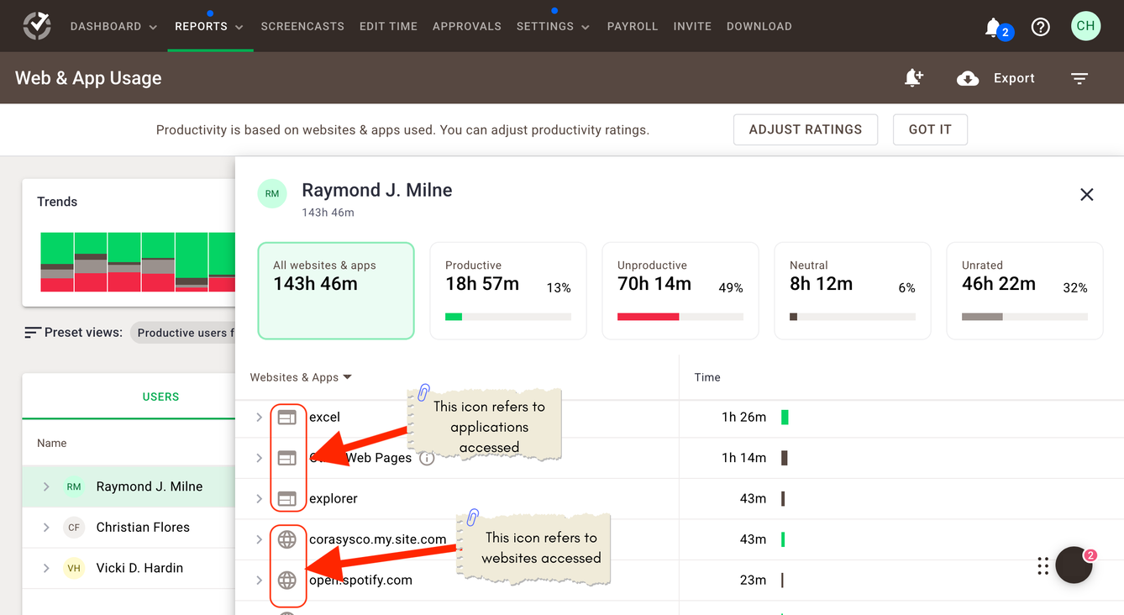Expand Vicki D. Hardin in users list

click(x=46, y=568)
